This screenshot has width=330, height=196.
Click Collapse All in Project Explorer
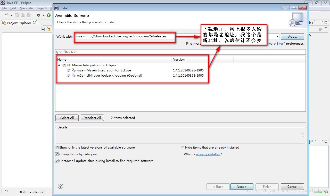point(43,29)
